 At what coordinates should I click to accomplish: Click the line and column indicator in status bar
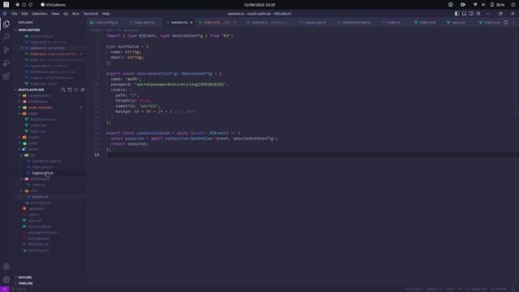pos(413,289)
